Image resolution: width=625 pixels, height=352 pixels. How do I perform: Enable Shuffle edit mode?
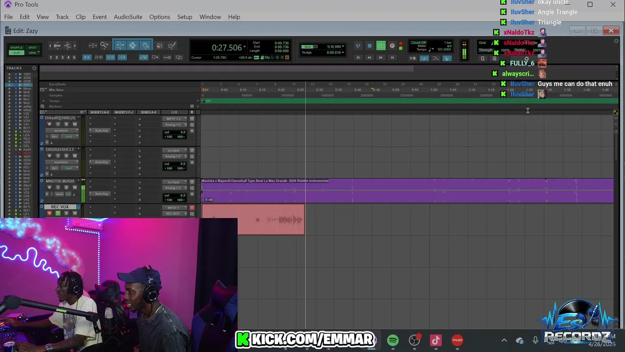coord(16,47)
